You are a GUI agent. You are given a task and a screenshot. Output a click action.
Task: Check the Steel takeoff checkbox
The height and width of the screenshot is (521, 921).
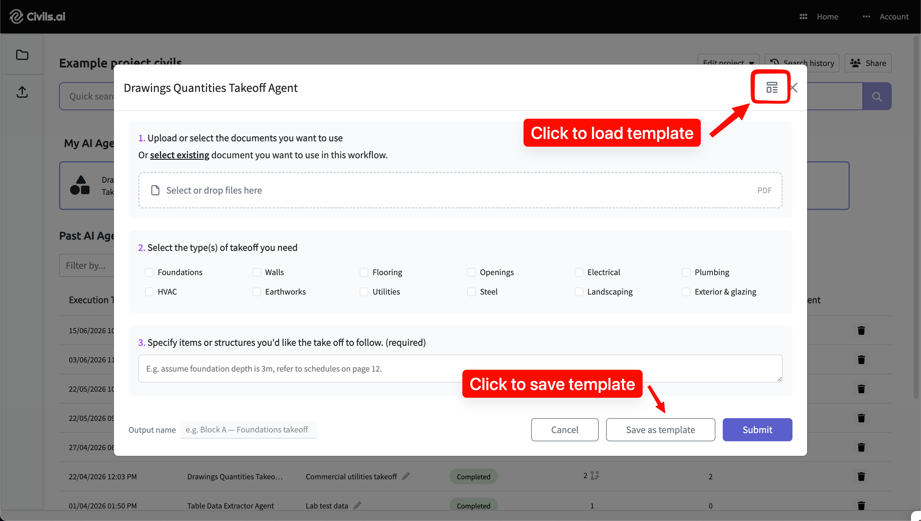[471, 292]
